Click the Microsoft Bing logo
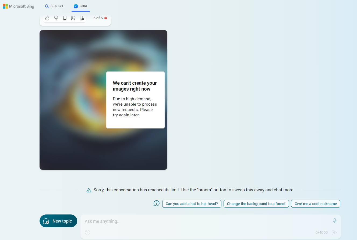The width and height of the screenshot is (357, 240). pyautogui.click(x=19, y=6)
